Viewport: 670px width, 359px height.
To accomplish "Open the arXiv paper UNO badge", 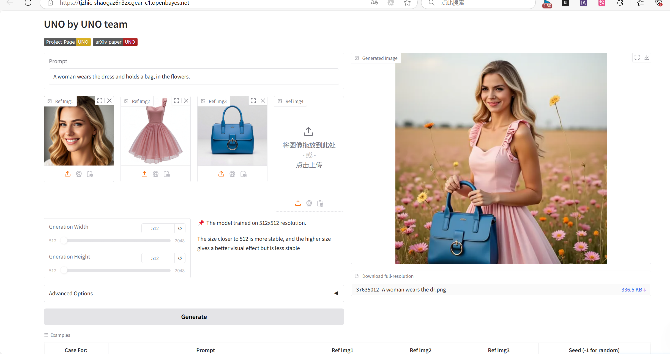I will point(115,42).
